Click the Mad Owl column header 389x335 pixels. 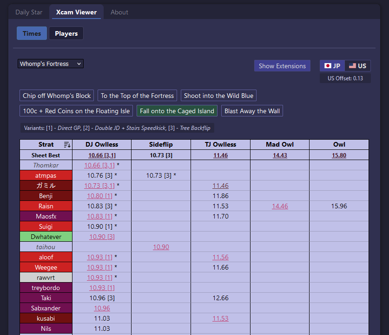click(x=280, y=144)
